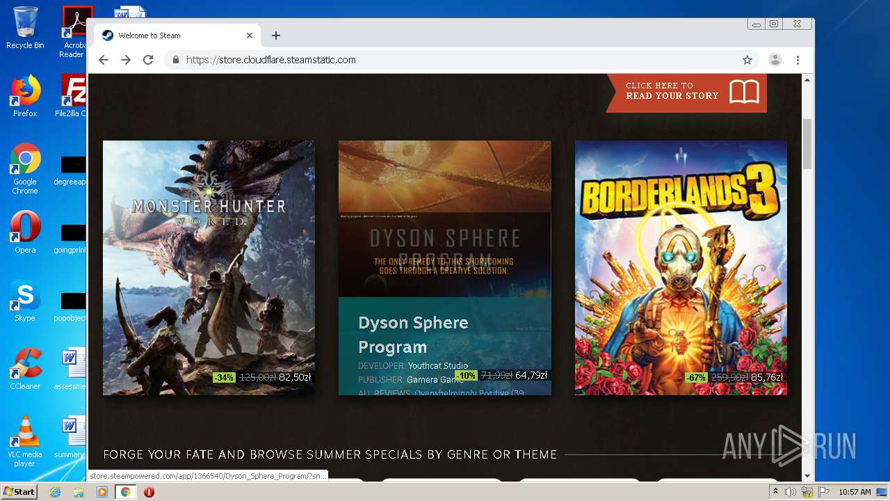
Task: Open the VLC media player shortcut
Action: click(25, 441)
